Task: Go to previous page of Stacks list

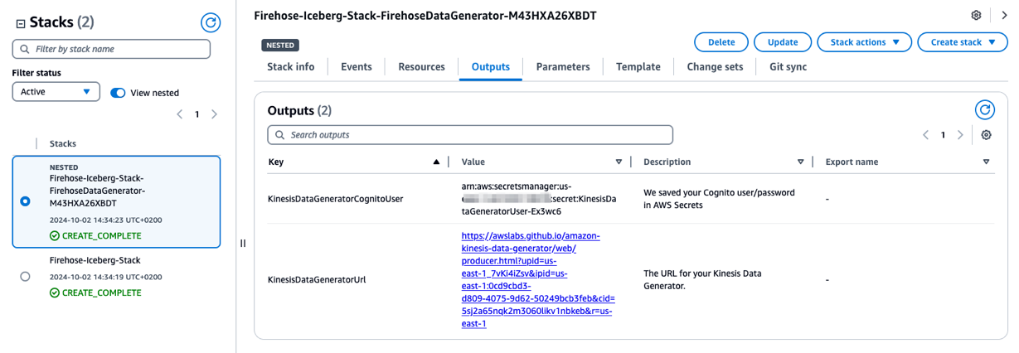Action: (x=180, y=114)
